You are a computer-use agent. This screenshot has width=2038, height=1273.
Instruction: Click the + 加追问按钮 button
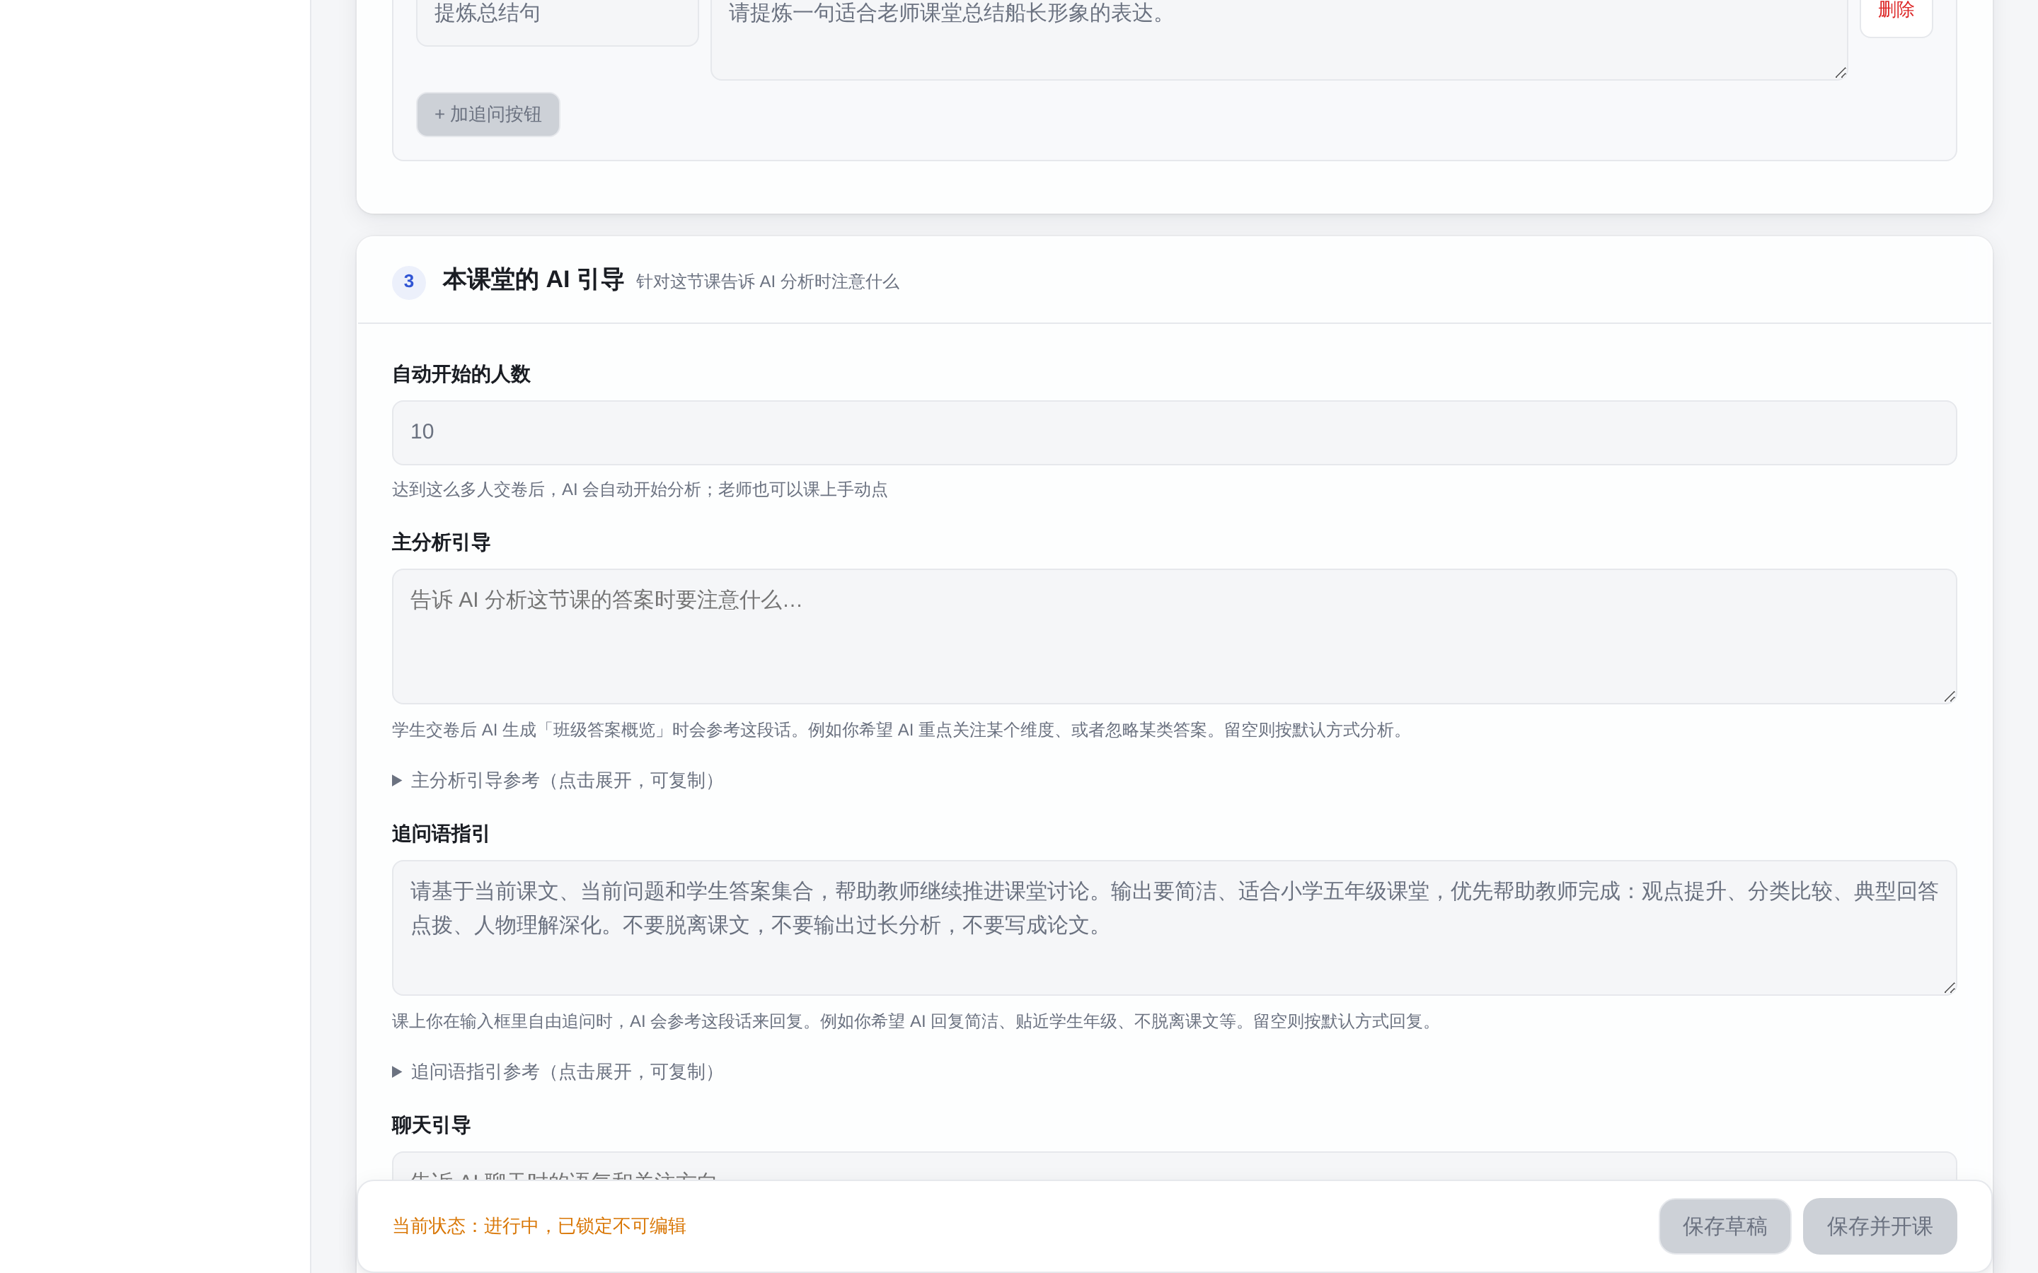click(488, 115)
